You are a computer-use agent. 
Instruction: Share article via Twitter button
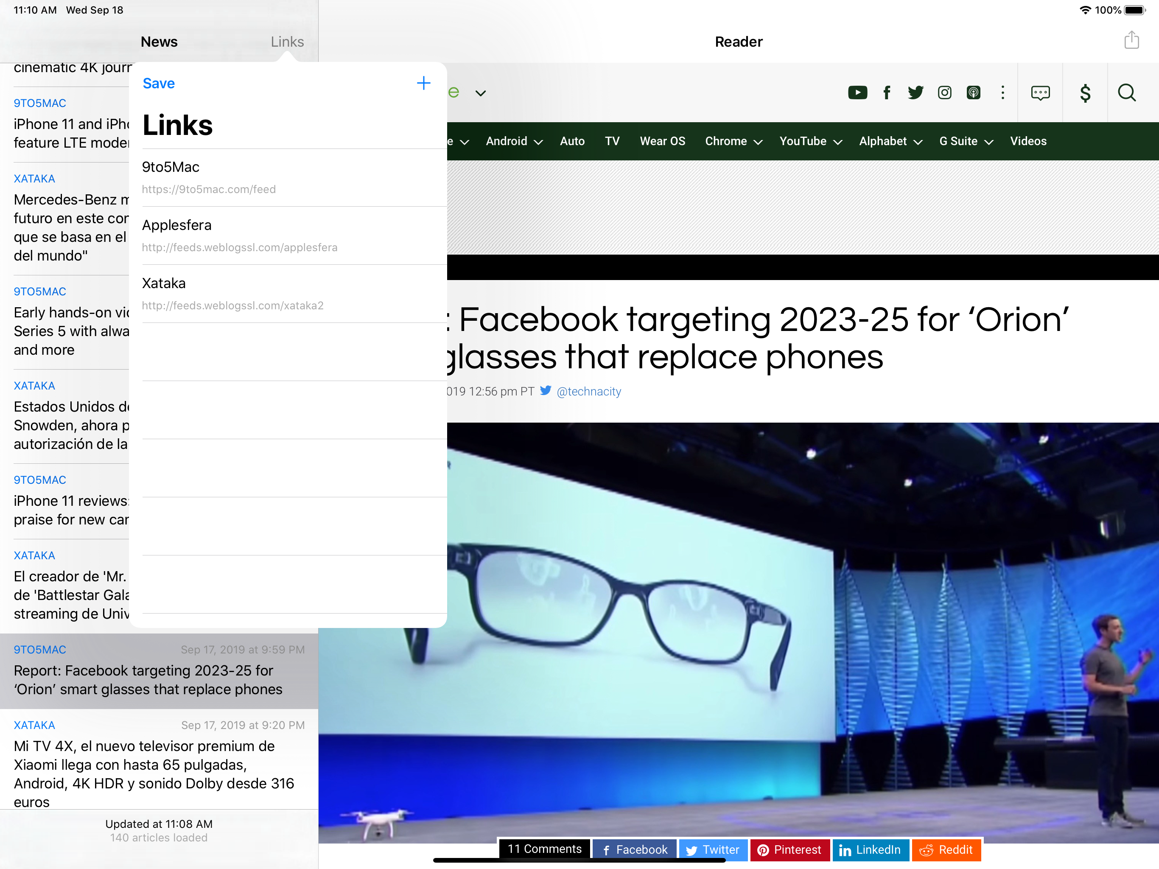tap(713, 849)
